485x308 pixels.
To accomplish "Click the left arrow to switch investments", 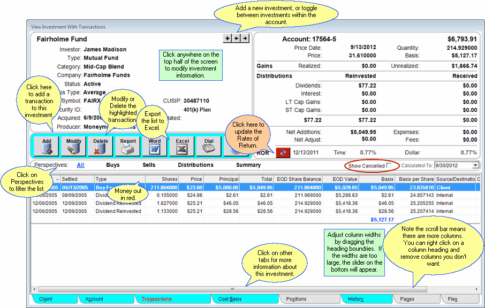I will (236, 38).
